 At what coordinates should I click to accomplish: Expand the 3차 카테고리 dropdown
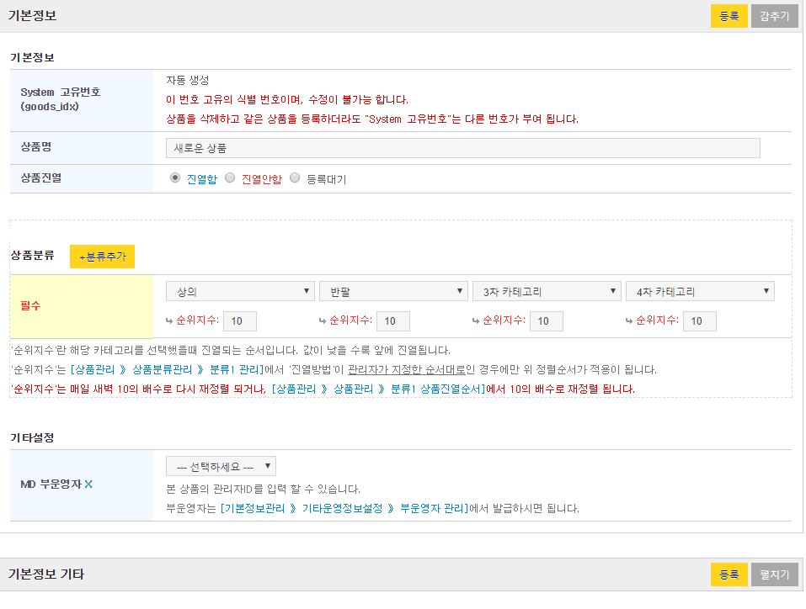(547, 291)
